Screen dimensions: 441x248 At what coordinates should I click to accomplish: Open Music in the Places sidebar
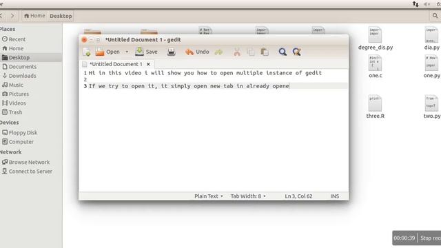13,85
